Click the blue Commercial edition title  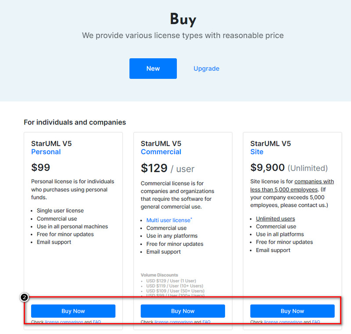161,152
